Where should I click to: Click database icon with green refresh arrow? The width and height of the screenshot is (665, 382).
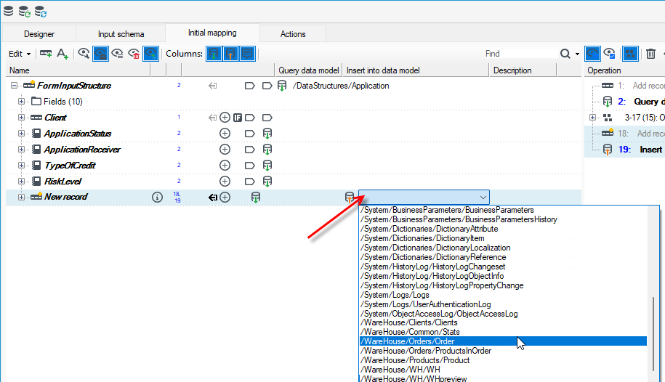pyautogui.click(x=24, y=11)
